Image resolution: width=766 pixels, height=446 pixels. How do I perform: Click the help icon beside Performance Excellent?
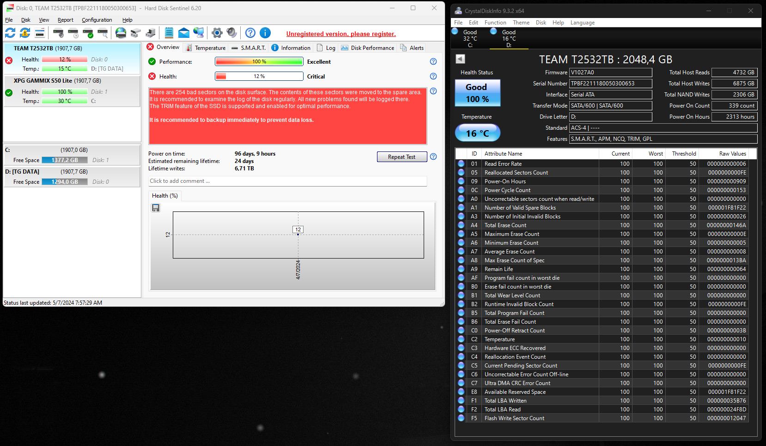pos(433,61)
